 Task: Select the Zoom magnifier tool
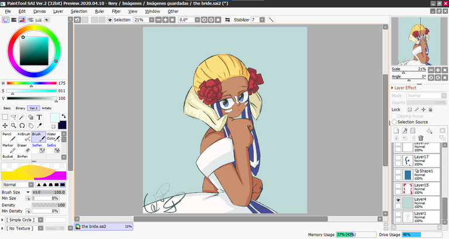(x=13, y=126)
